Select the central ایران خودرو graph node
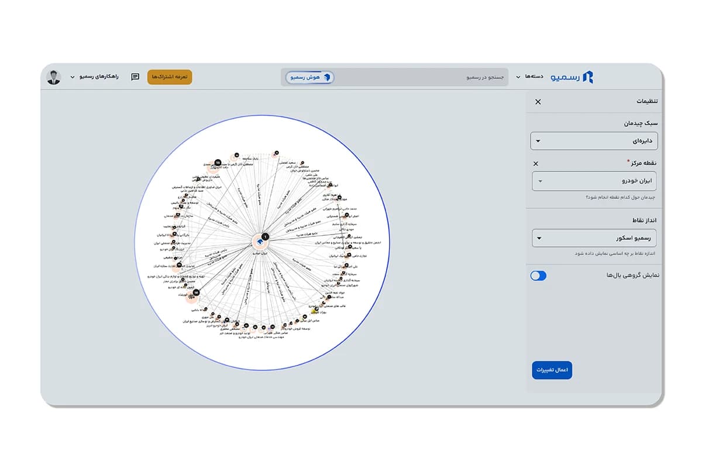This screenshot has height=468, width=702. point(259,240)
